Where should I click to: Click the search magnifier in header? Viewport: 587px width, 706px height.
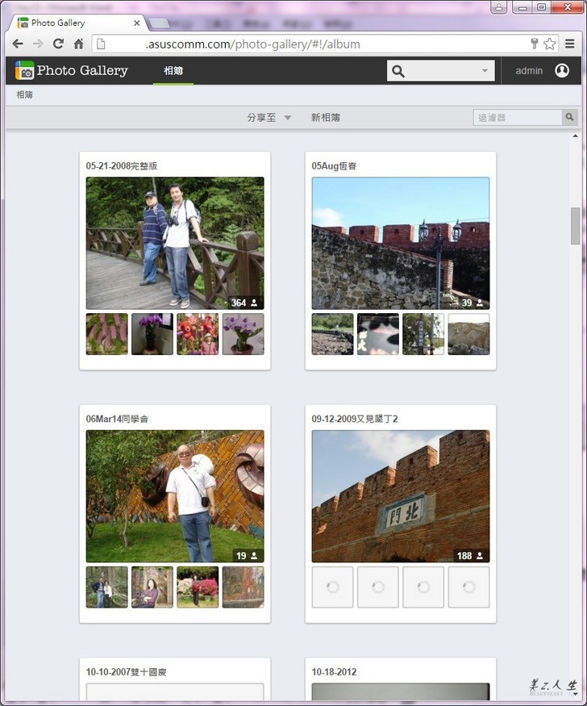click(x=398, y=71)
